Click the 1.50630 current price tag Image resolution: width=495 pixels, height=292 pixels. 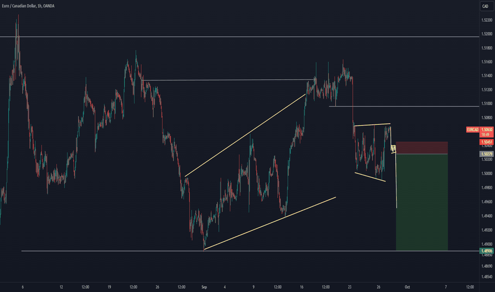[x=487, y=130]
